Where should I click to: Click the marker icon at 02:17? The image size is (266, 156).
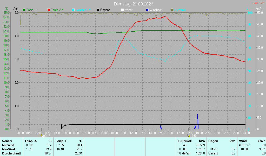[x=41, y=135]
